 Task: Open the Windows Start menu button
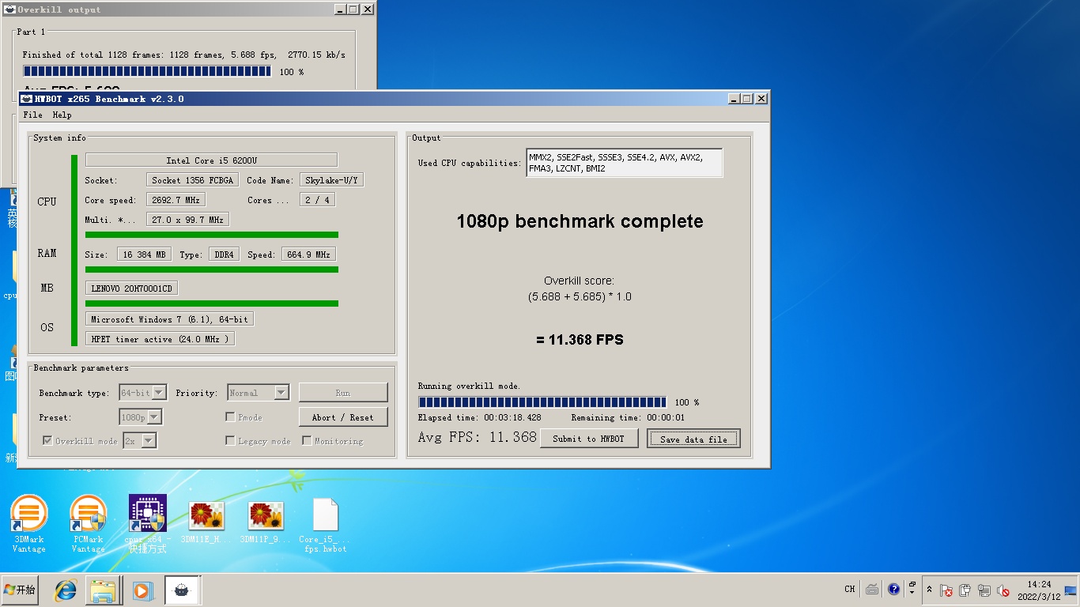pos(20,590)
